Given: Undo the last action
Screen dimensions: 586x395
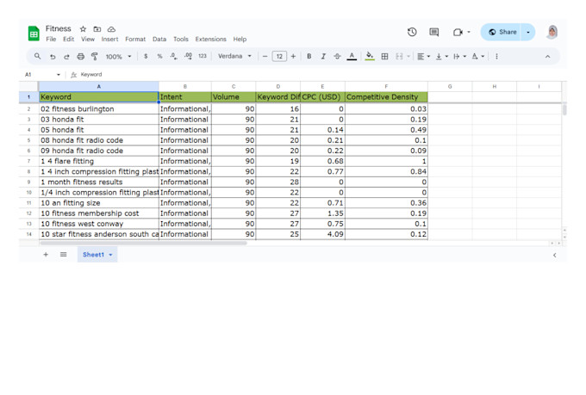Looking at the screenshot, I should (x=53, y=57).
